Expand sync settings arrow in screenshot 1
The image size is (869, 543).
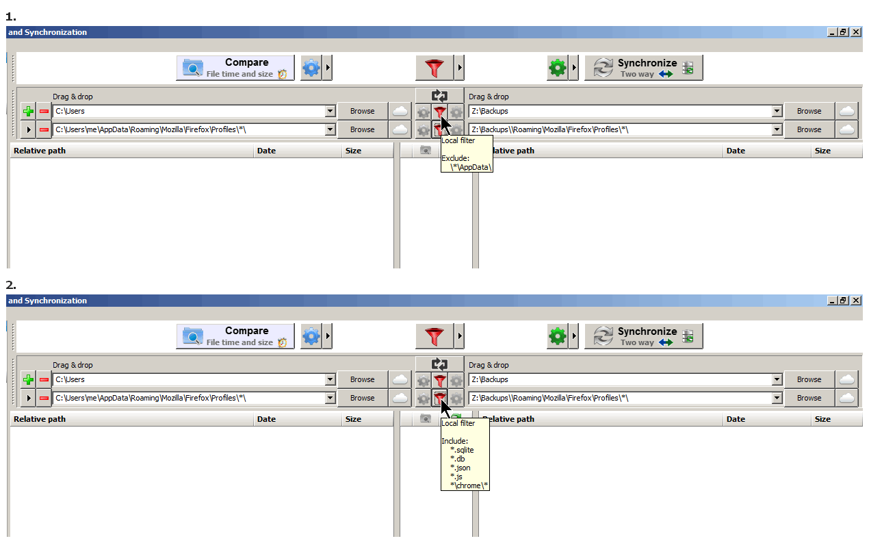tap(574, 68)
